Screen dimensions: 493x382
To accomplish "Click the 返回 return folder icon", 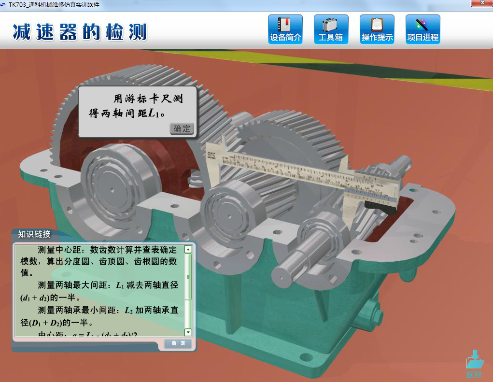I will (x=474, y=364).
